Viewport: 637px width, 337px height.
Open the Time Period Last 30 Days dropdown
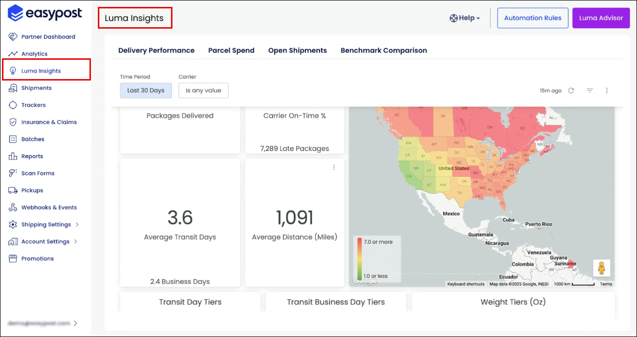tap(146, 90)
